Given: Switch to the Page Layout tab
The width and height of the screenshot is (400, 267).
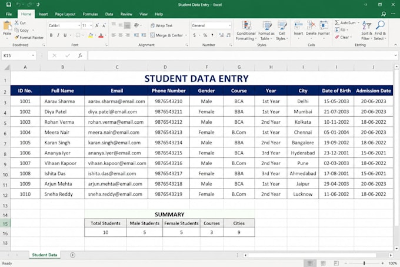Looking at the screenshot, I should (65, 14).
